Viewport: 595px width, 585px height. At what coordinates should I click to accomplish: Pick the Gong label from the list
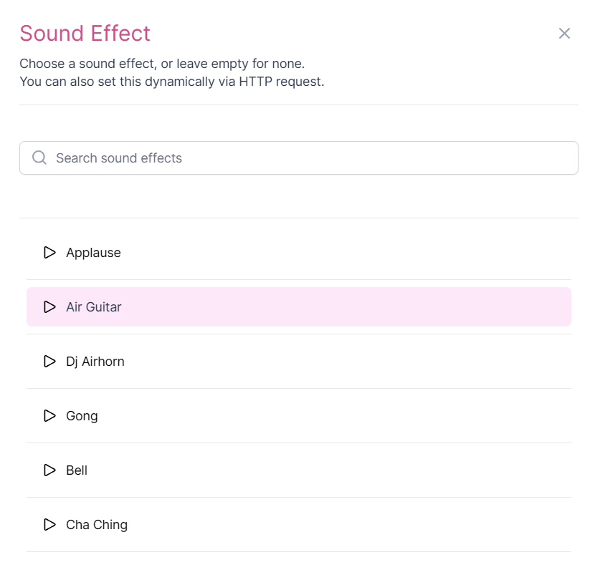pos(82,416)
